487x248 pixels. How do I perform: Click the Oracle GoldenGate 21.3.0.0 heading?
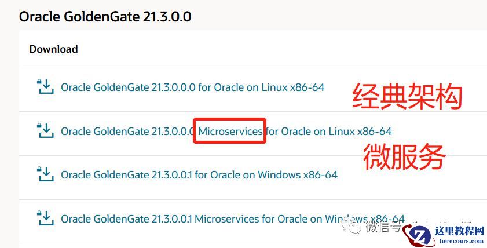(105, 16)
